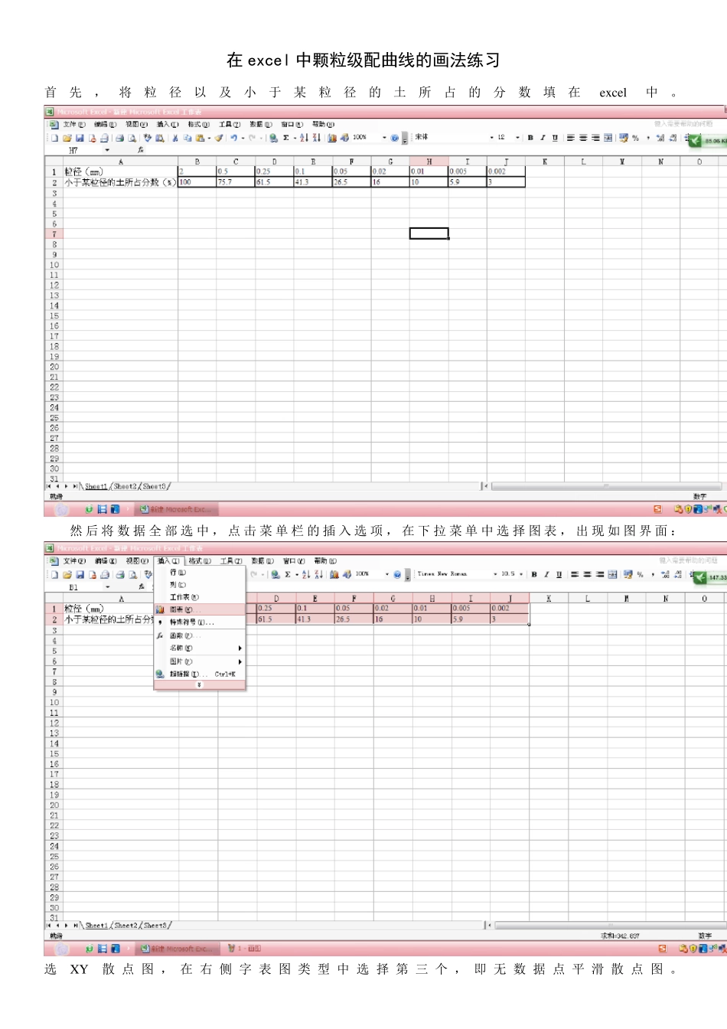
Task: Slide the horizontal scrollbar in the second Excel window
Action: [609, 926]
